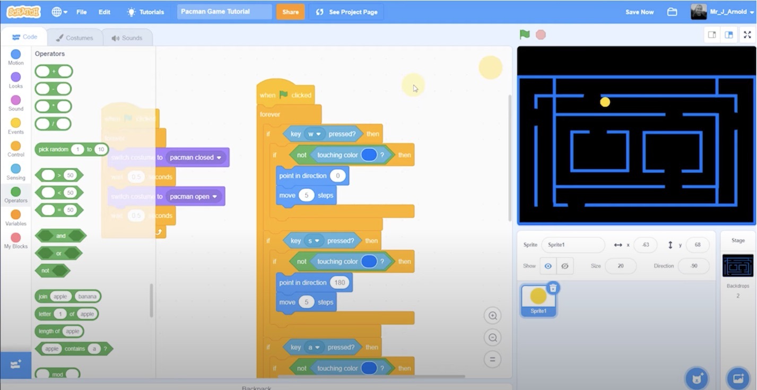757x390 pixels.
Task: Click the pick random block
Action: (x=72, y=150)
